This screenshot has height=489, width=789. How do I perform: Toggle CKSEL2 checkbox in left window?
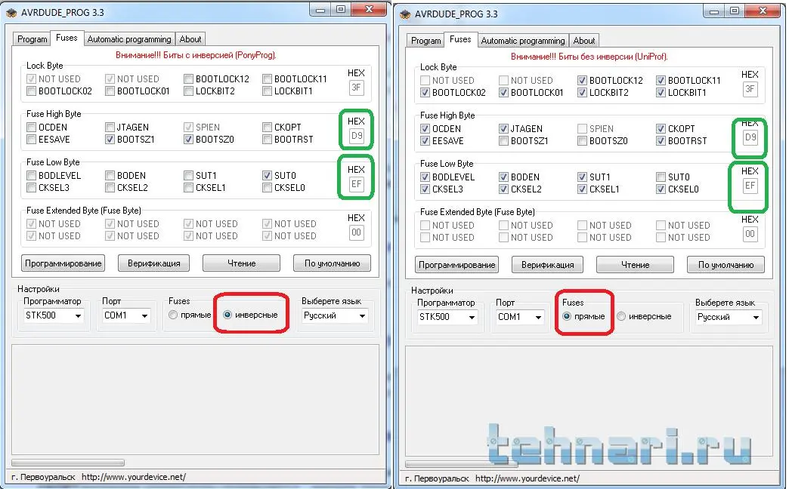click(110, 187)
